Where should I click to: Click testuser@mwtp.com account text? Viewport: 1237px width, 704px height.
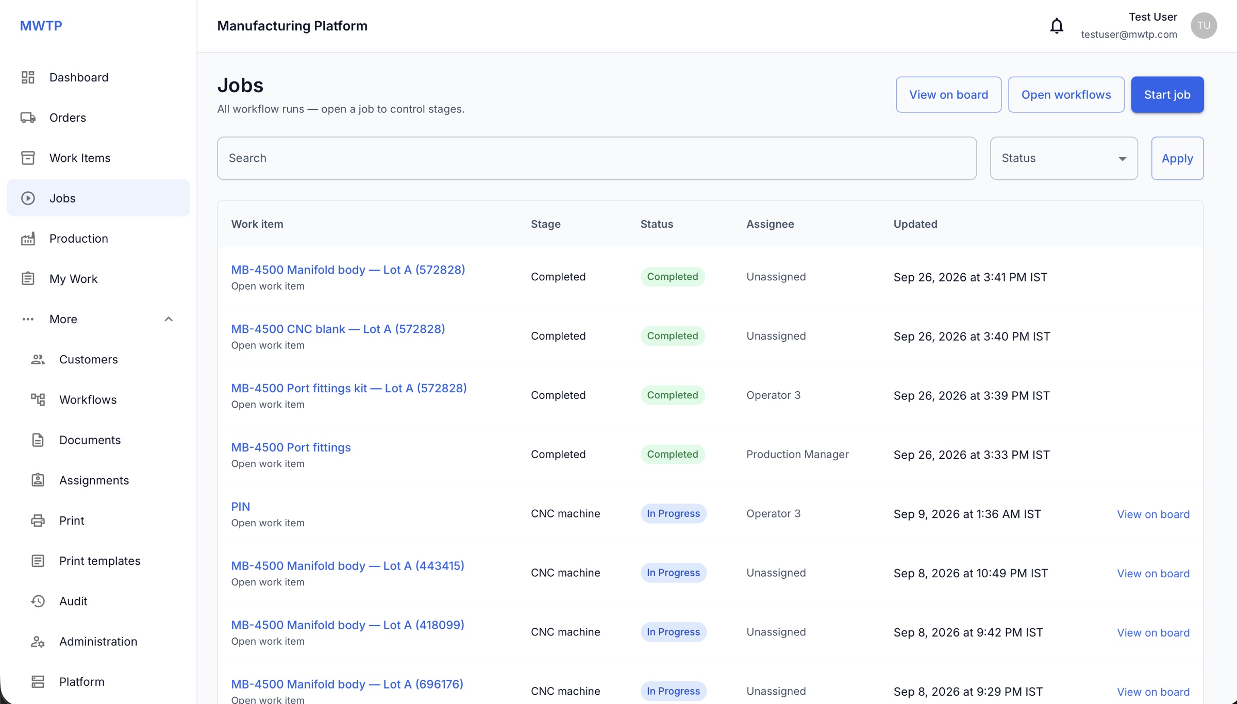pos(1129,35)
